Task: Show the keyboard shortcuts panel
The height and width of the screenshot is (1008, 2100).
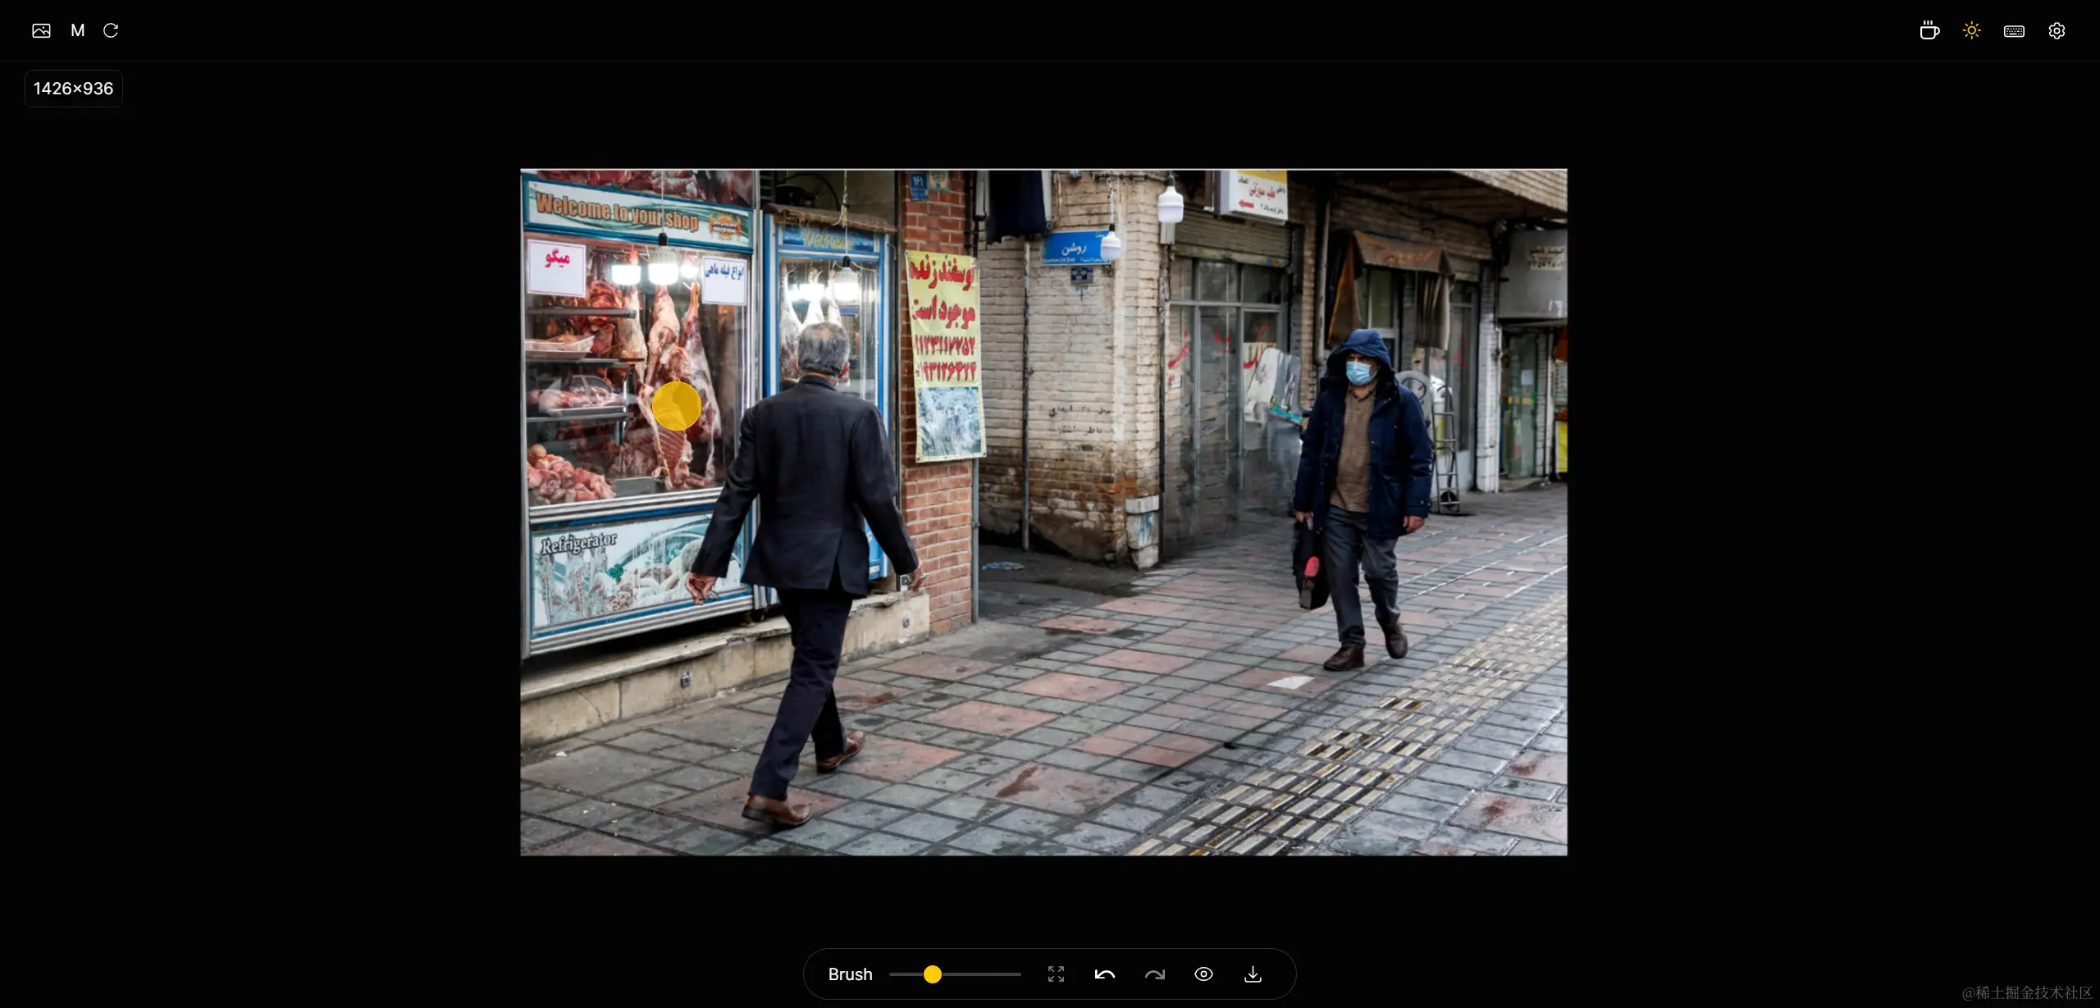Action: point(2014,30)
